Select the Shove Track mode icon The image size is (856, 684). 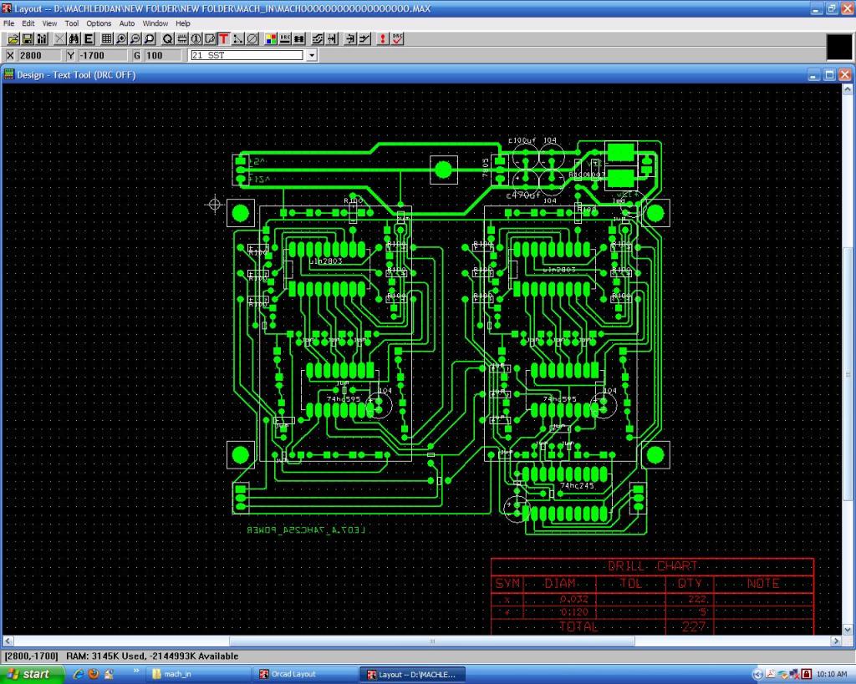click(332, 38)
